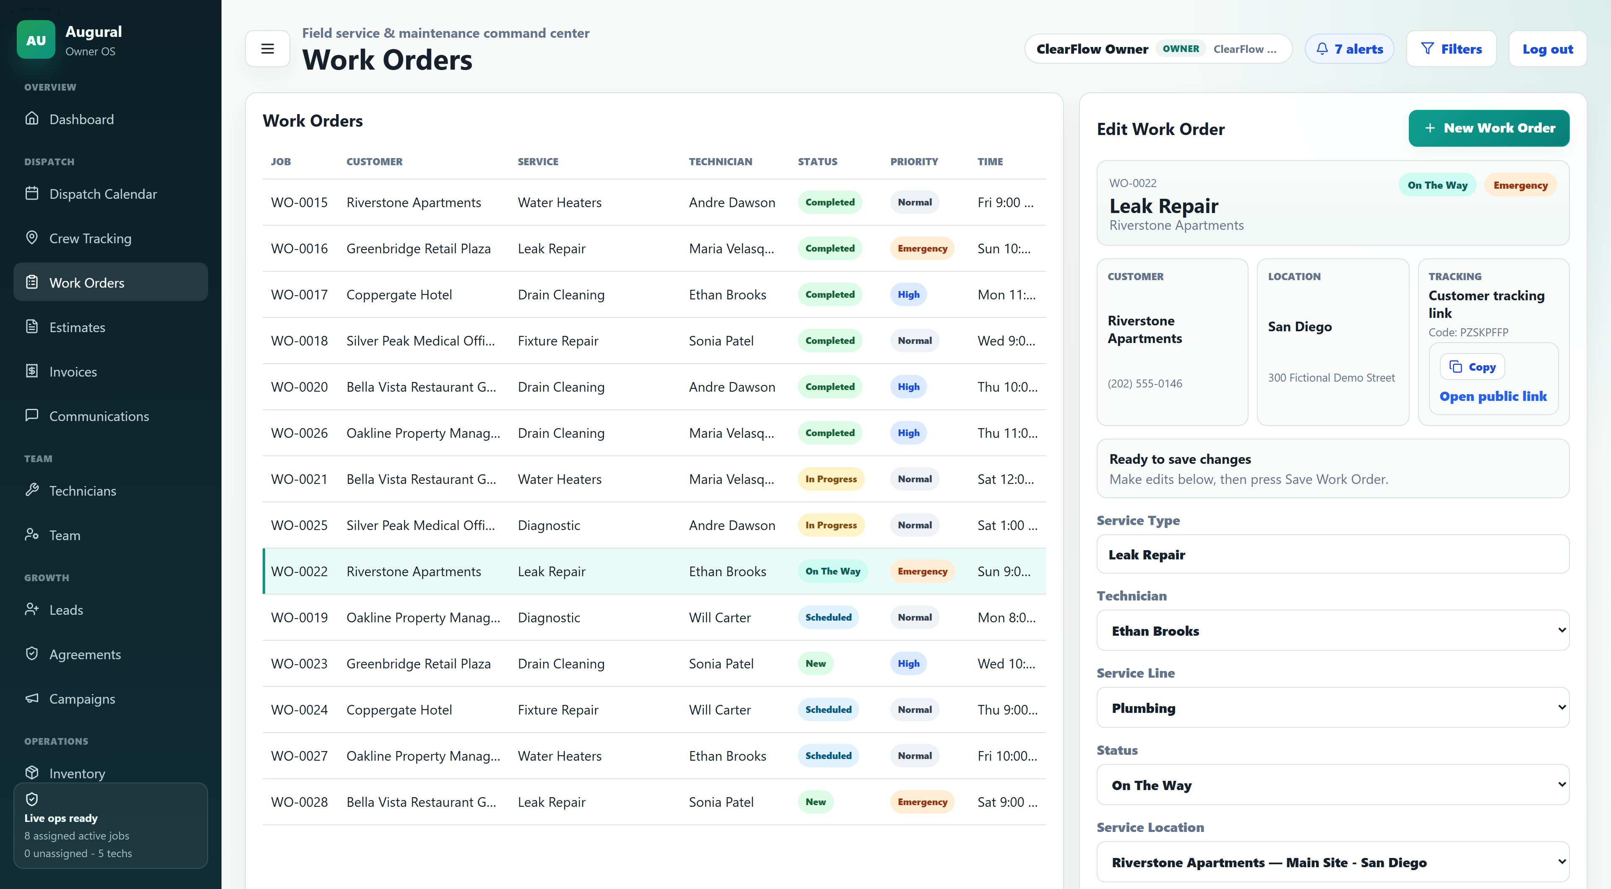
Task: Click the Emergency badge on WO-0016
Action: click(923, 248)
